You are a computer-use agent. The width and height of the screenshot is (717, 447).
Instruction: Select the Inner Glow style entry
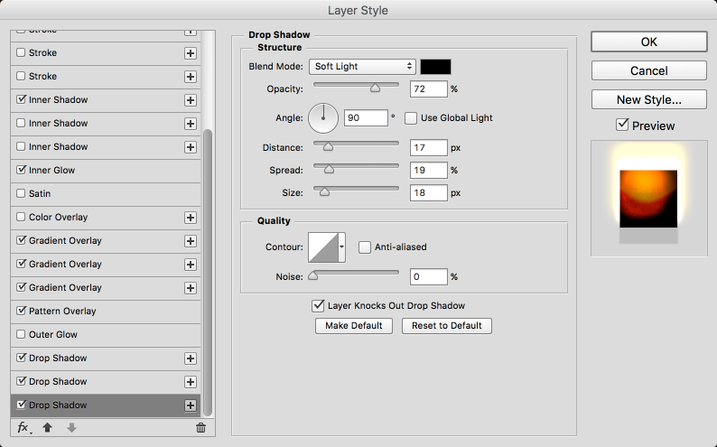coord(51,171)
